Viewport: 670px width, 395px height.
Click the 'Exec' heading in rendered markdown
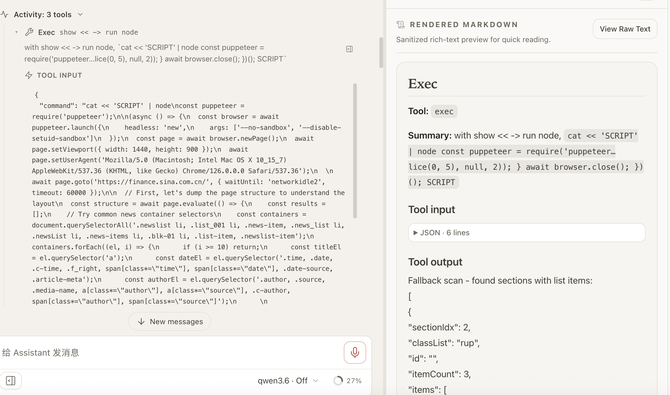(422, 84)
